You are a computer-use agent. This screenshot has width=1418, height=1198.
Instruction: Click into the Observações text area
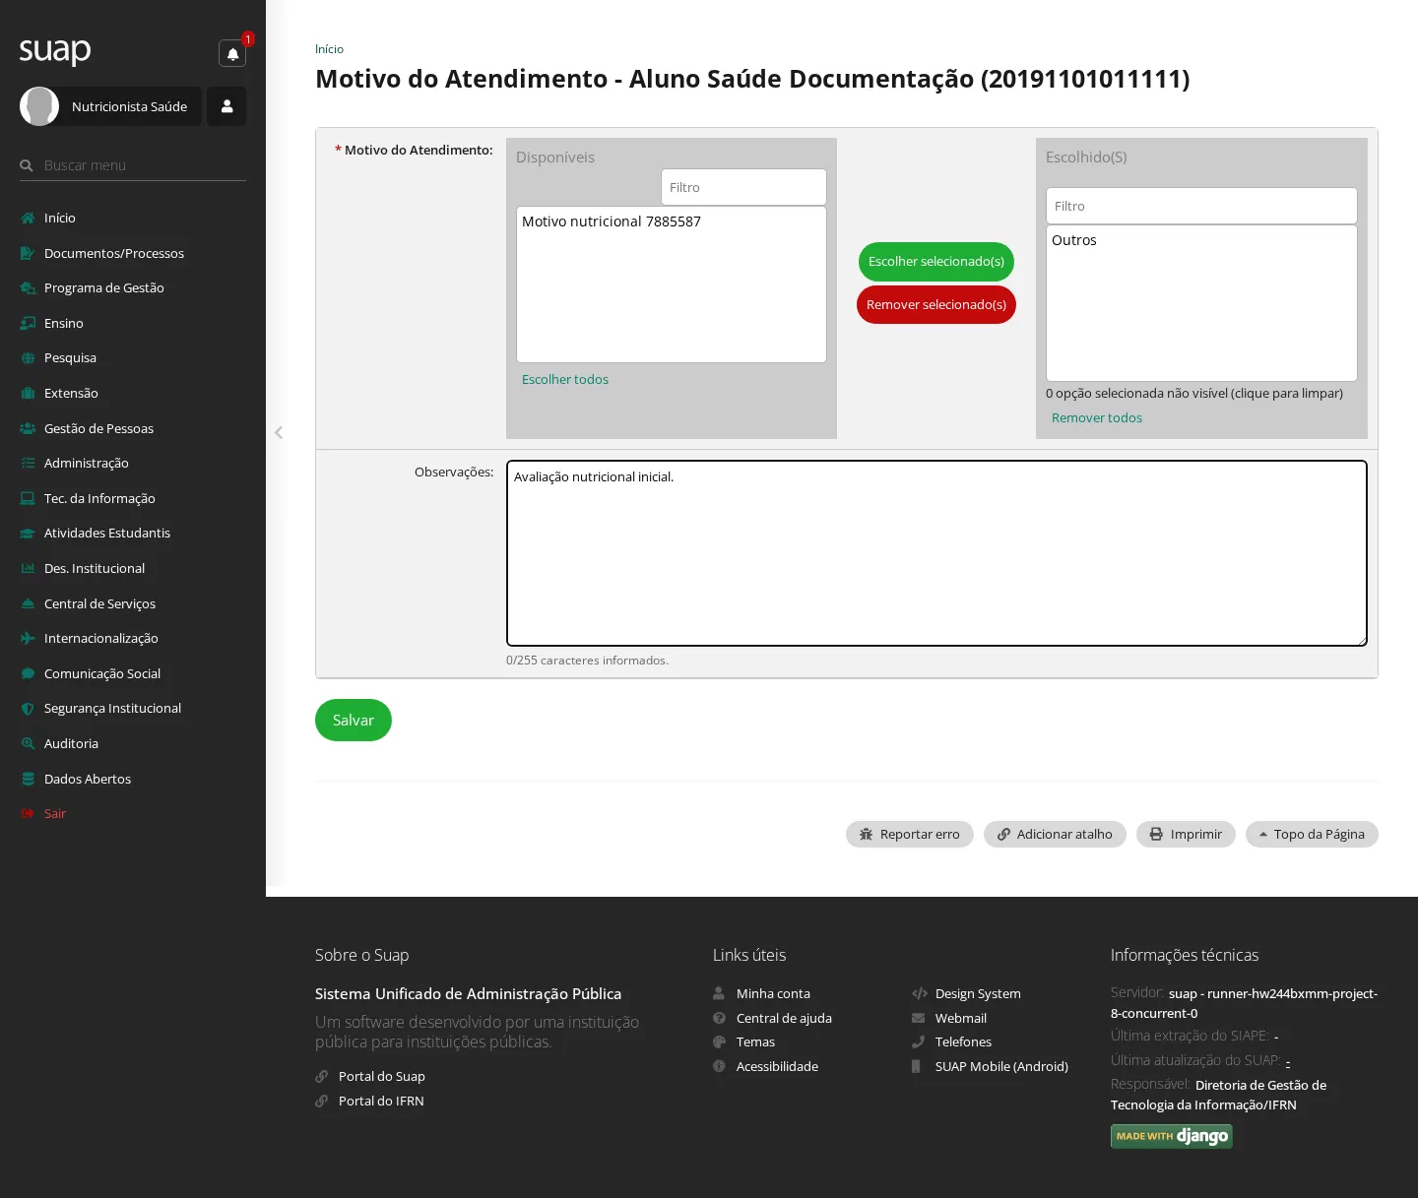click(x=936, y=553)
